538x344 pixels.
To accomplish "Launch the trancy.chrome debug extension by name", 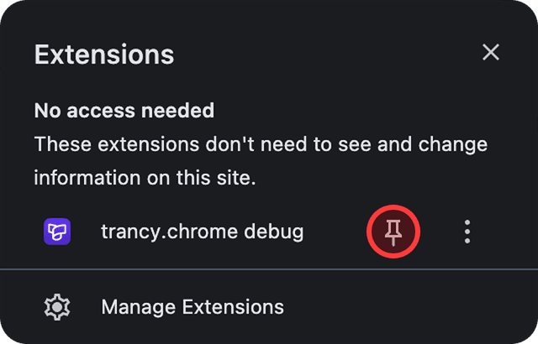I will pyautogui.click(x=202, y=232).
